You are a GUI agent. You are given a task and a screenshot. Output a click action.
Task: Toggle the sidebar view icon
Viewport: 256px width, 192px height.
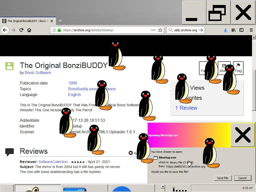point(241,30)
